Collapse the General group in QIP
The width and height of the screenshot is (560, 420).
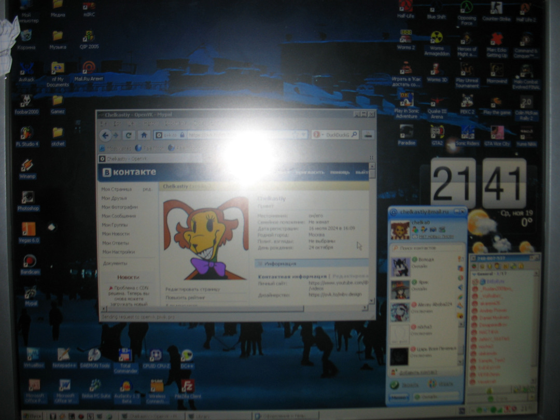pyautogui.click(x=475, y=274)
